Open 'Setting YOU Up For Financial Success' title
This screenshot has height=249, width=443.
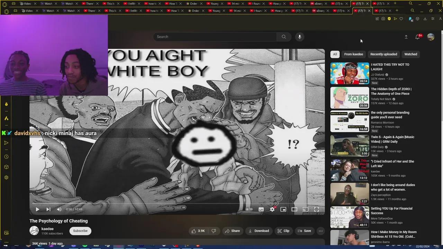[x=391, y=211]
